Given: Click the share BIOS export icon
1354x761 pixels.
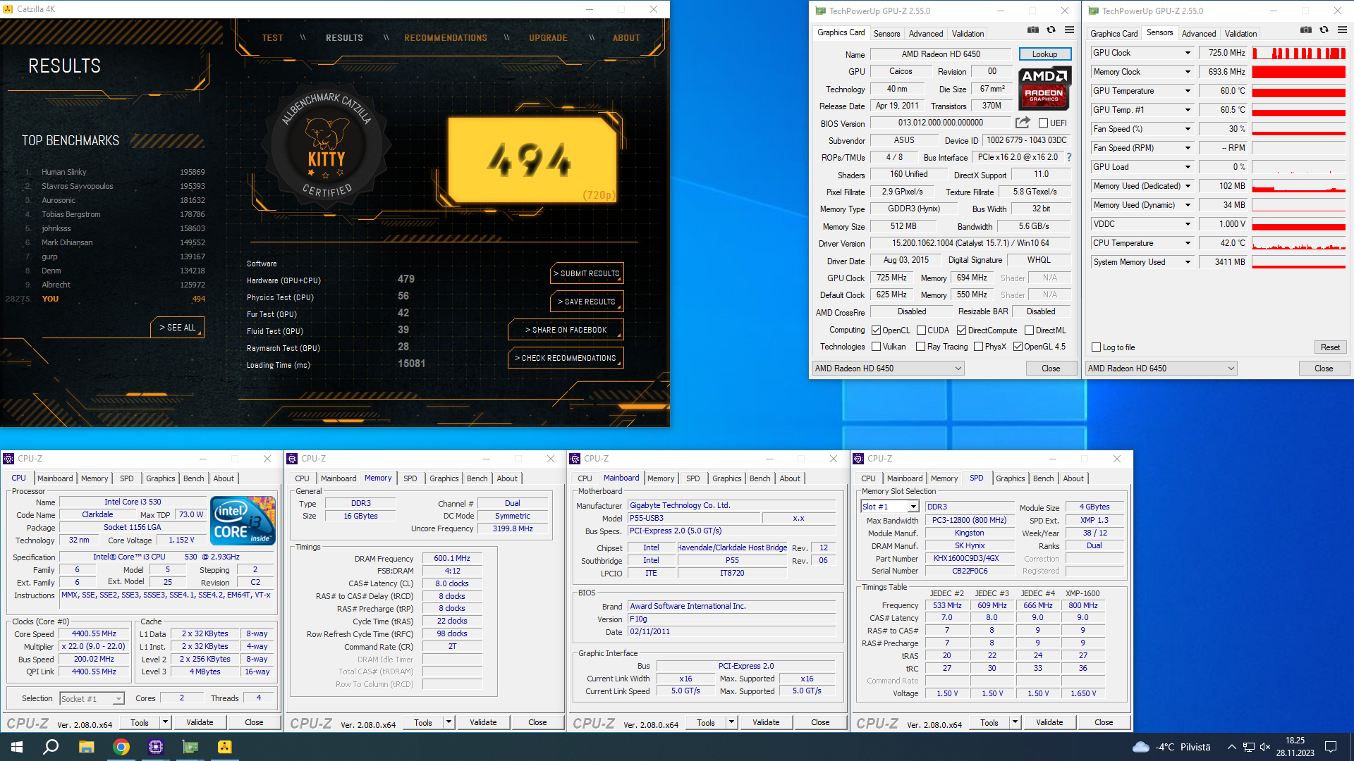Looking at the screenshot, I should [x=1023, y=123].
